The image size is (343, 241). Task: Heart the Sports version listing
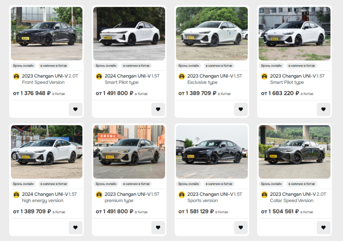[x=241, y=227]
